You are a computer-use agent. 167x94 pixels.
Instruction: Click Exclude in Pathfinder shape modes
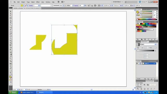(x=148, y=85)
